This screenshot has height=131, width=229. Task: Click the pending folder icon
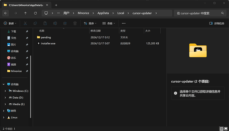(38, 37)
